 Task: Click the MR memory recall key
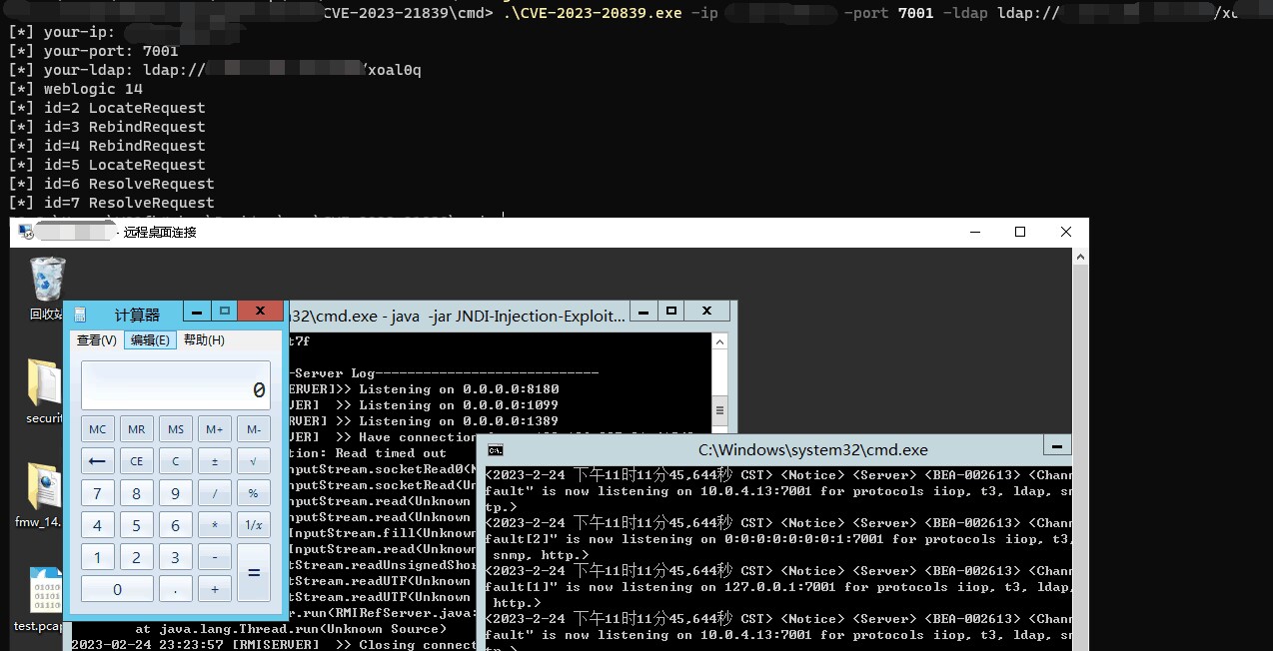click(137, 429)
